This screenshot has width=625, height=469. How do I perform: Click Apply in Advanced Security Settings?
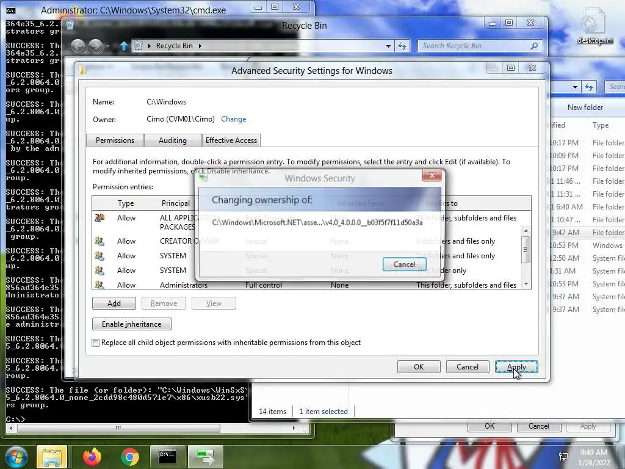click(x=516, y=367)
